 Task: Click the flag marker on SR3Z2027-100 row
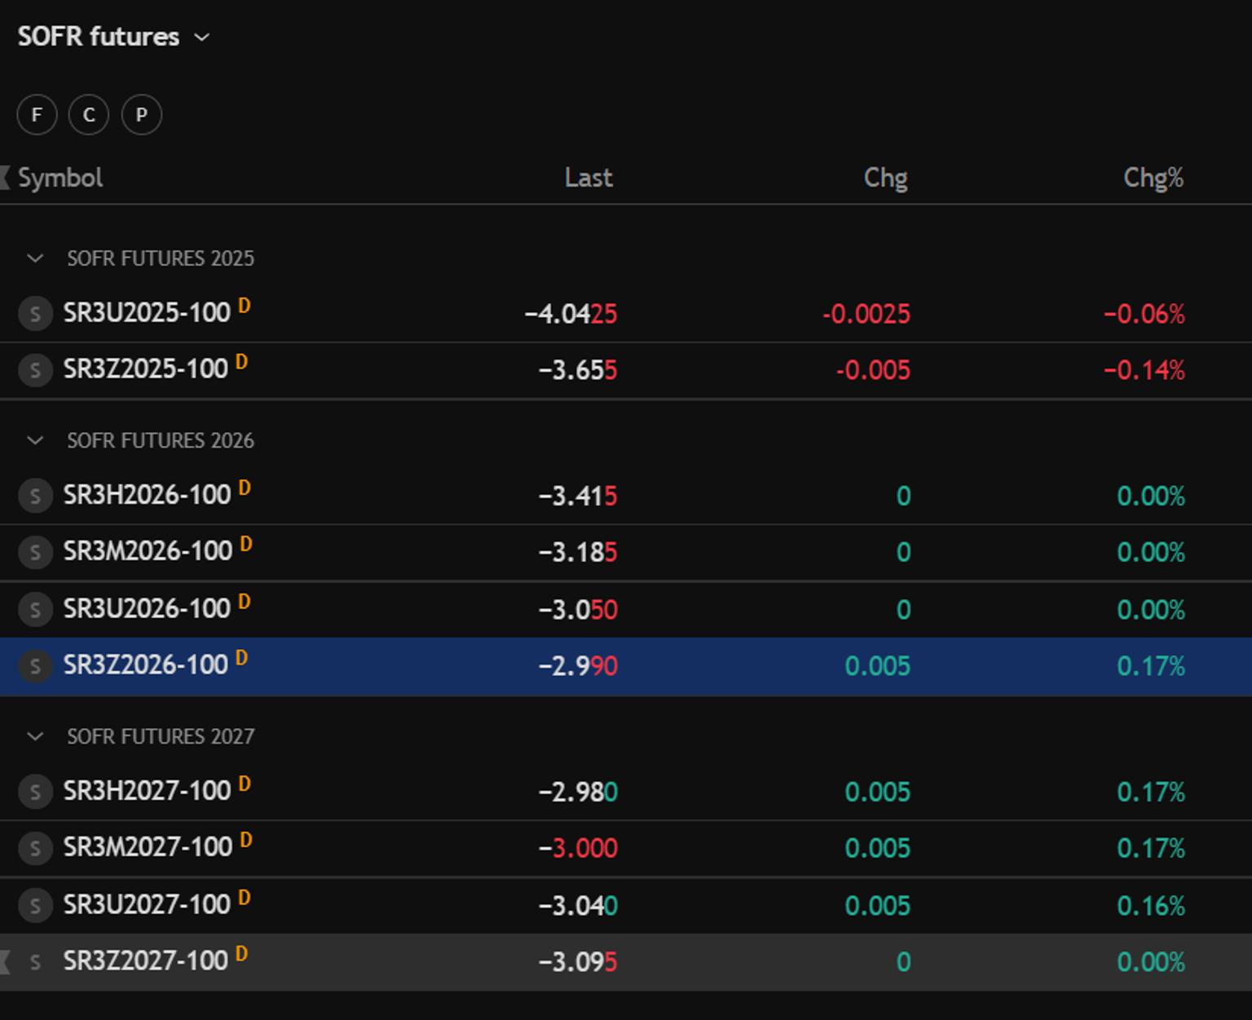5,962
